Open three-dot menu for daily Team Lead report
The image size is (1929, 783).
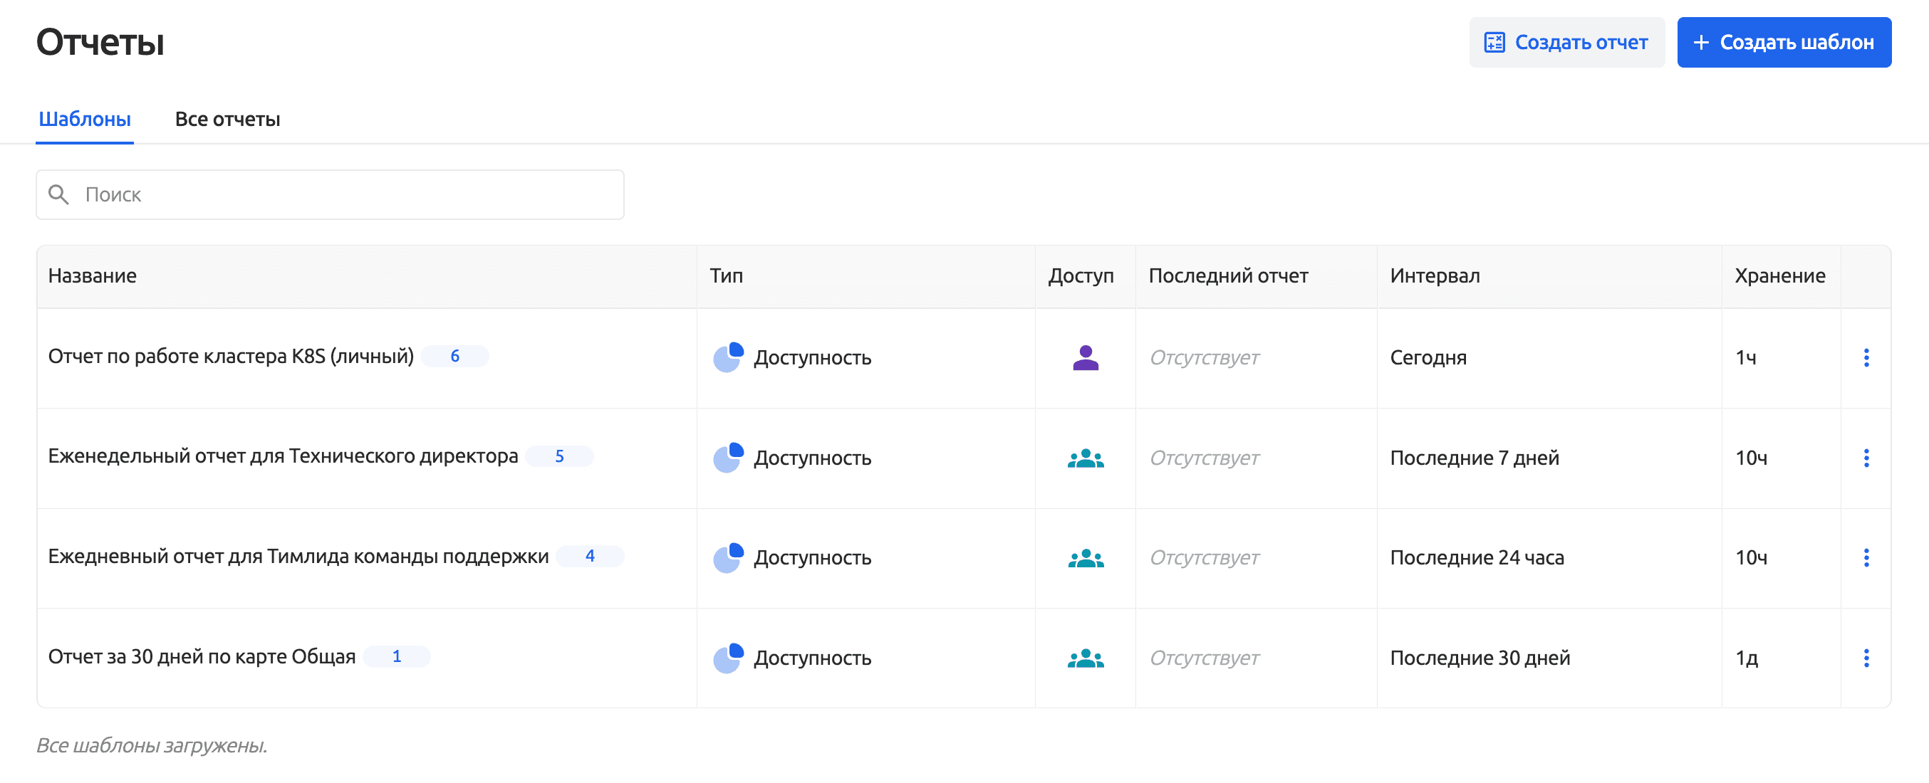[1866, 557]
